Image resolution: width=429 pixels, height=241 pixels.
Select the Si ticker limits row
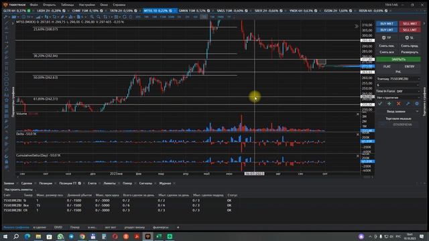[x=121, y=200]
